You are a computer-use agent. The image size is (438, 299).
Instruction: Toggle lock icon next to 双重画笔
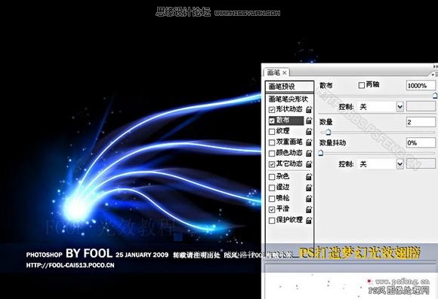[x=309, y=142]
